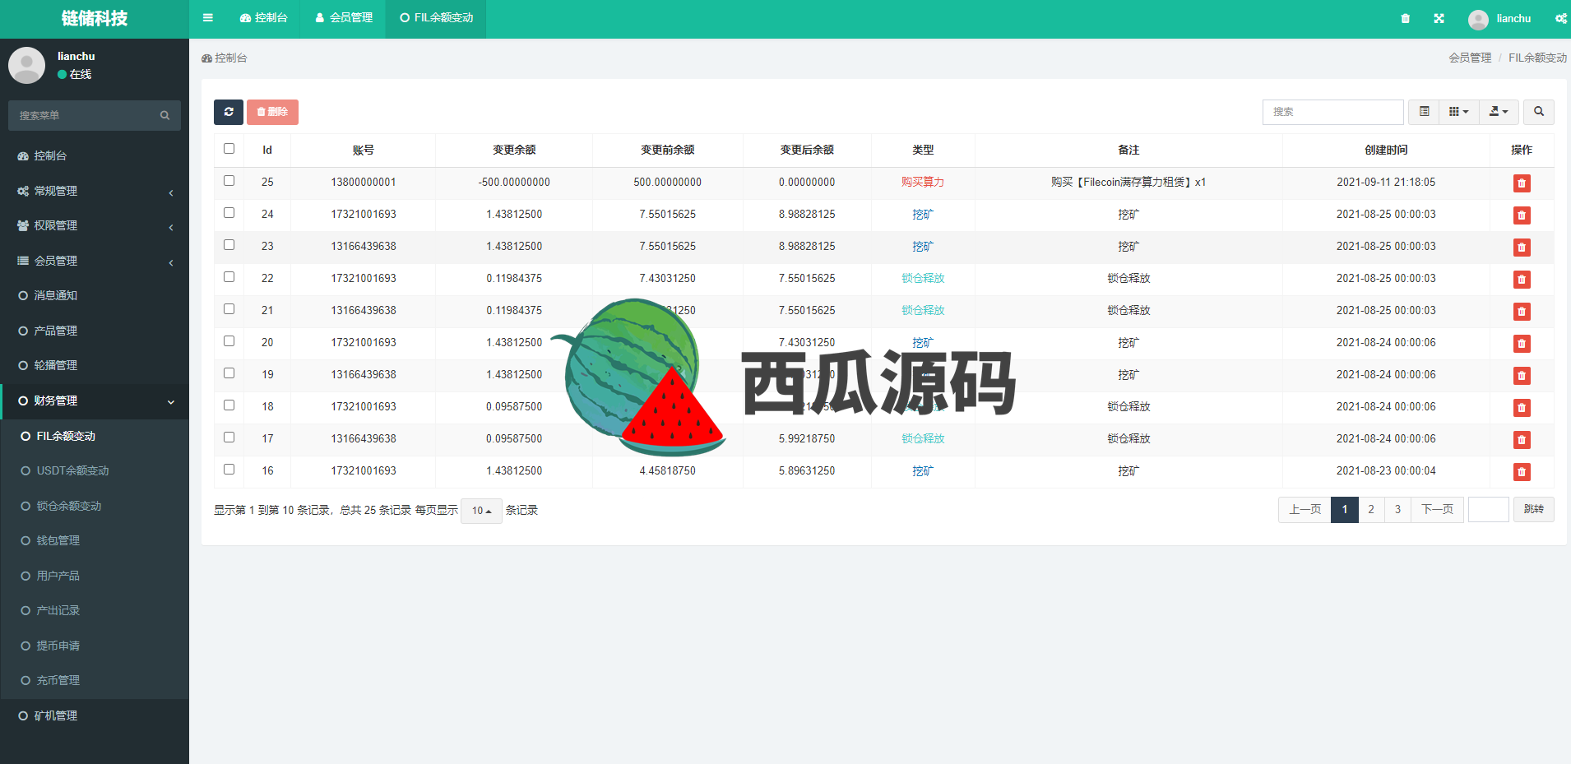The width and height of the screenshot is (1571, 764).
Task: Switch to 控制台 top tab
Action: (x=263, y=18)
